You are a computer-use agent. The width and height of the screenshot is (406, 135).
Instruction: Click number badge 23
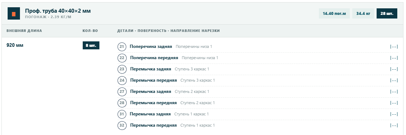[x=122, y=69]
